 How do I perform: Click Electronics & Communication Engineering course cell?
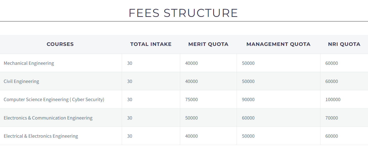tap(48, 118)
